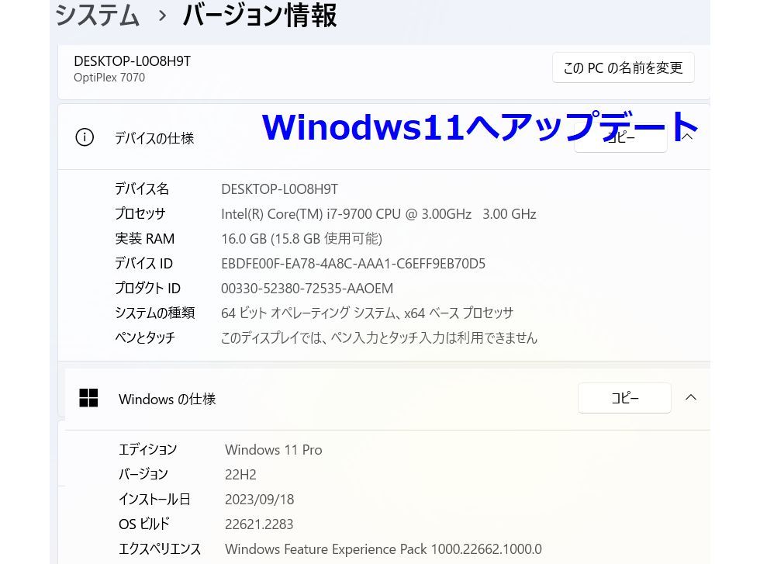Viewport: 760px width, 564px height.
Task: Click the OptiPlex 7070 model label
Action: (109, 78)
